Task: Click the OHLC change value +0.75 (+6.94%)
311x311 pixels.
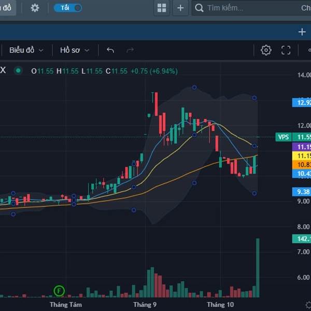Action: (154, 71)
